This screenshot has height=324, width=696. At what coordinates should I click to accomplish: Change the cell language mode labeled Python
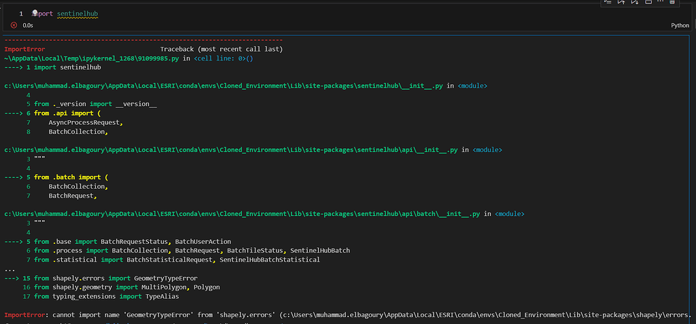(x=680, y=25)
